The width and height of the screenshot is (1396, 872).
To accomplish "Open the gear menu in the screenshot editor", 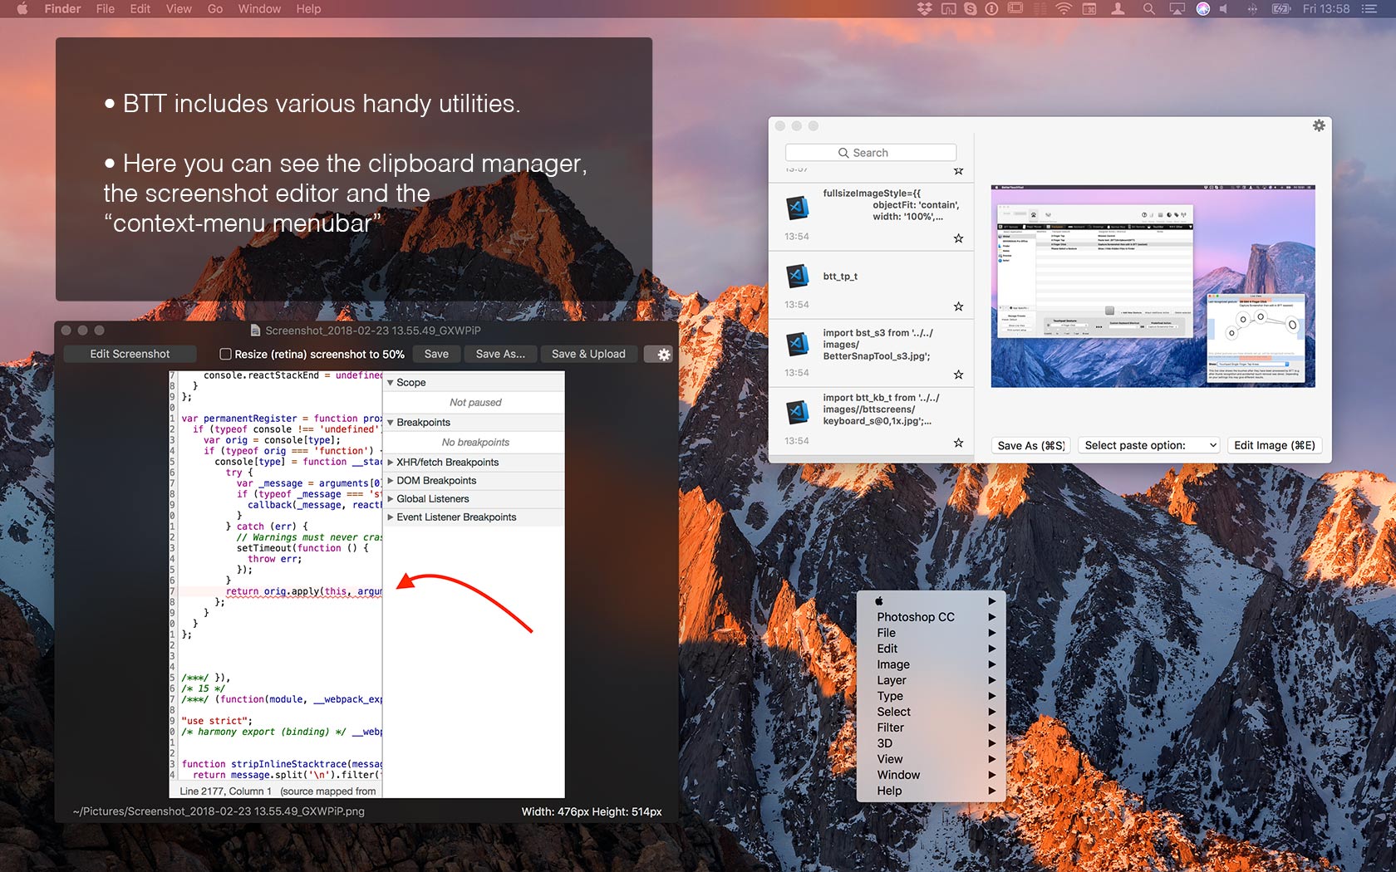I will pos(660,354).
